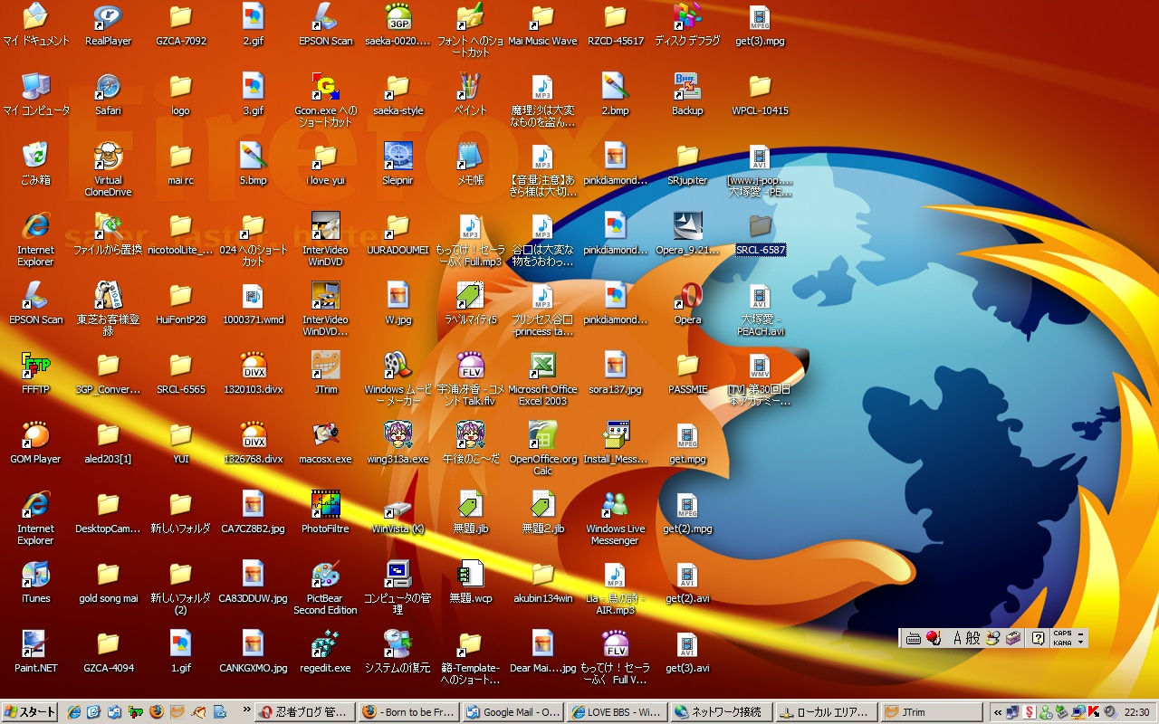Image resolution: width=1159 pixels, height=724 pixels.
Task: Select the macosx.exe desktop icon
Action: (x=325, y=443)
